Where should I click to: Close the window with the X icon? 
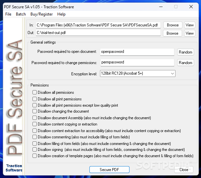[191, 7]
